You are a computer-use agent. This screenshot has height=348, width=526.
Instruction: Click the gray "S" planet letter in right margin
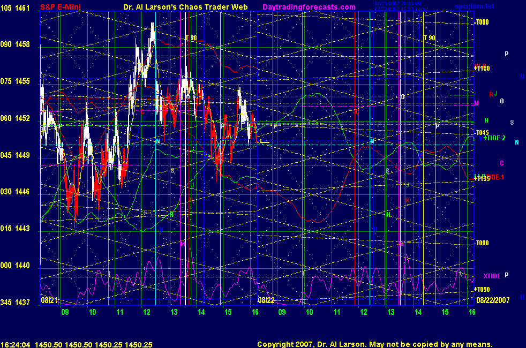pyautogui.click(x=512, y=123)
